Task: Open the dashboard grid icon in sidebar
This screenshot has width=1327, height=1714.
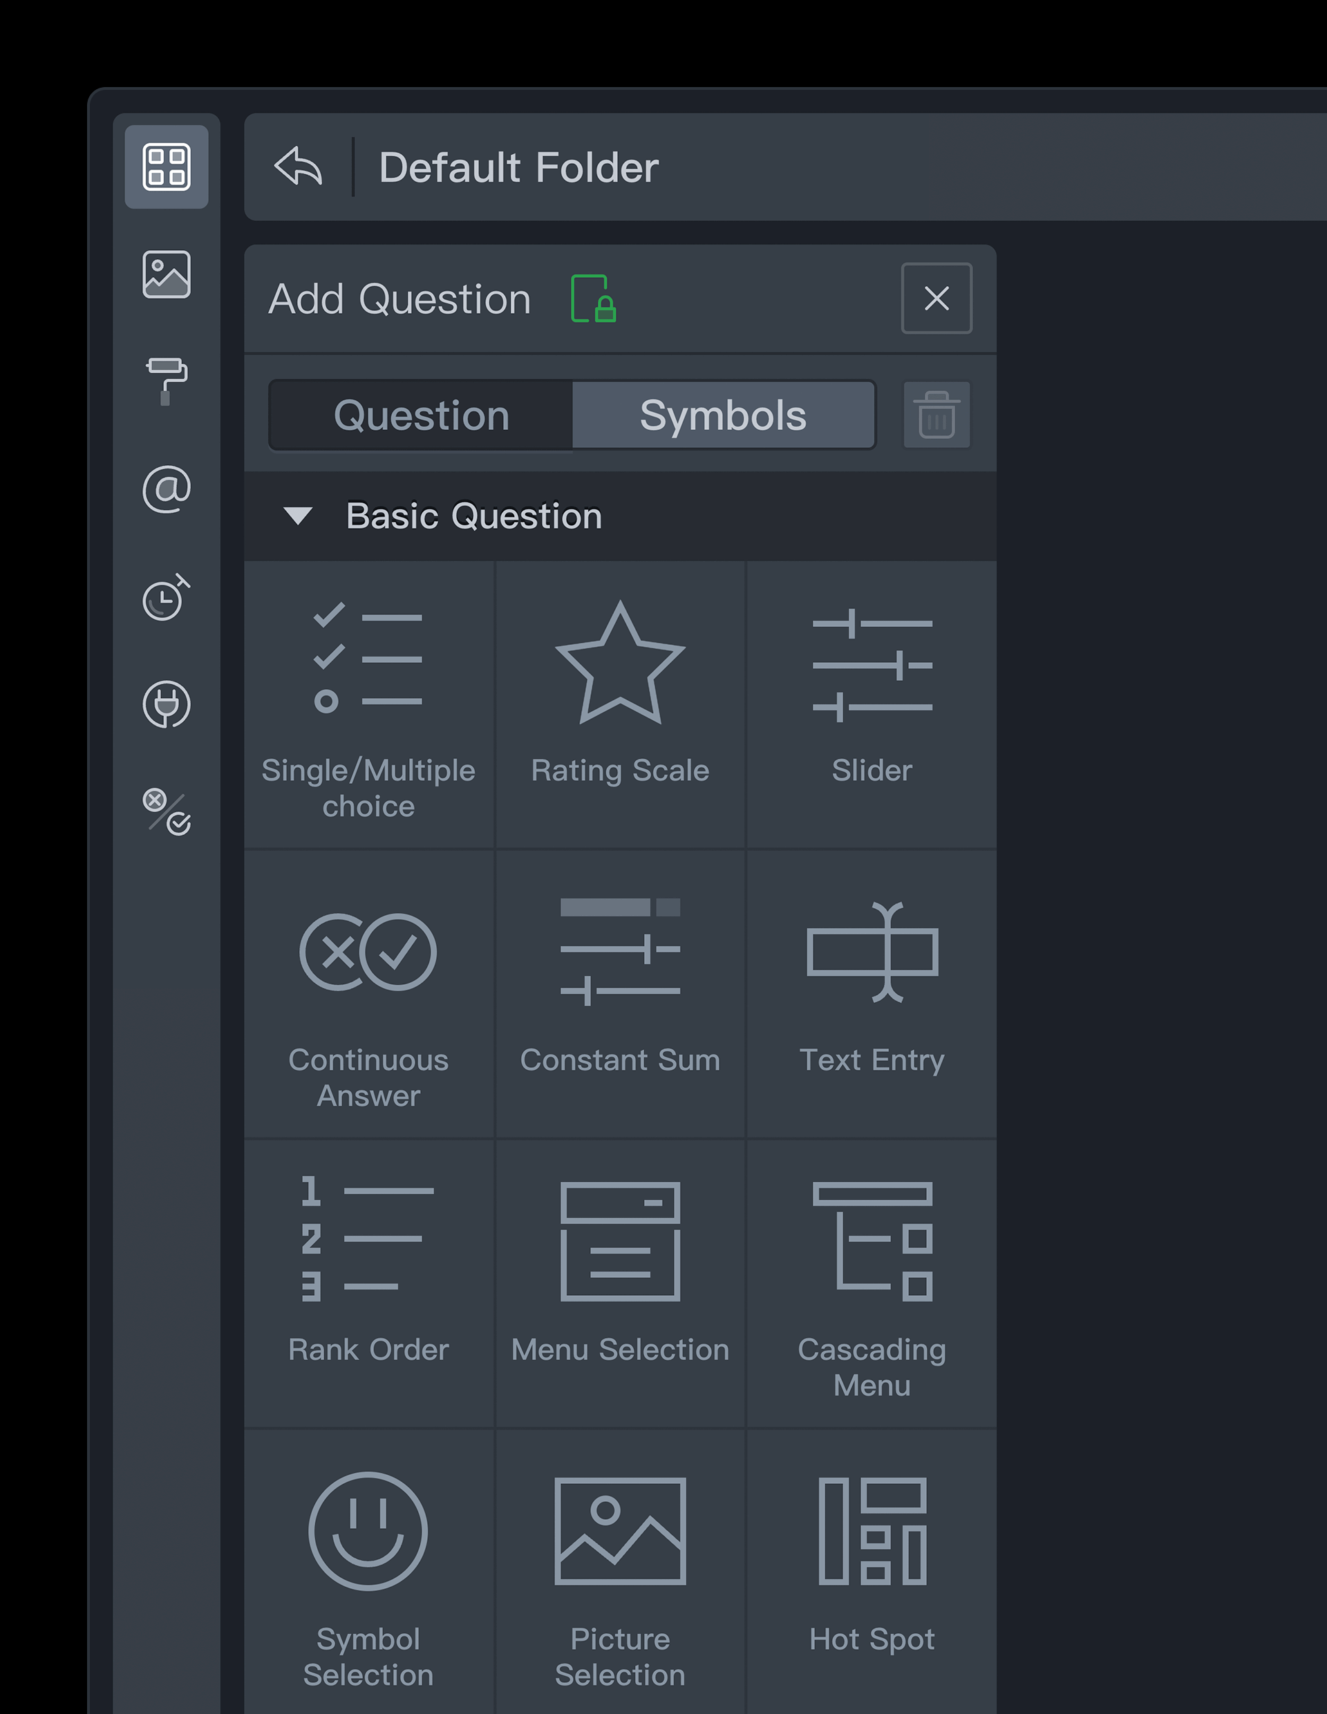Action: 167,167
